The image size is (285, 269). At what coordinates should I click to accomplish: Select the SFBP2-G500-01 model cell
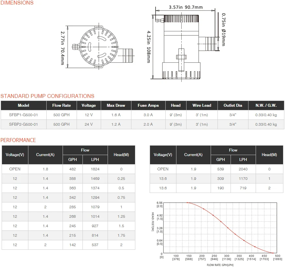point(23,124)
